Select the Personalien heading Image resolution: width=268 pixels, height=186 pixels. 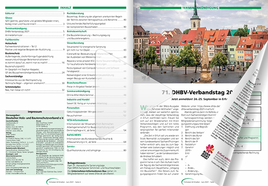coord(73,108)
